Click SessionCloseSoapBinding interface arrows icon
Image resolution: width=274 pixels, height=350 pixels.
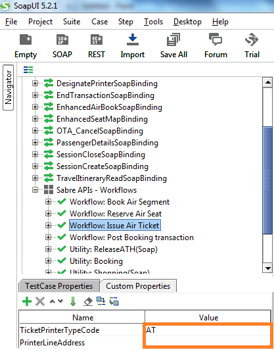point(49,154)
